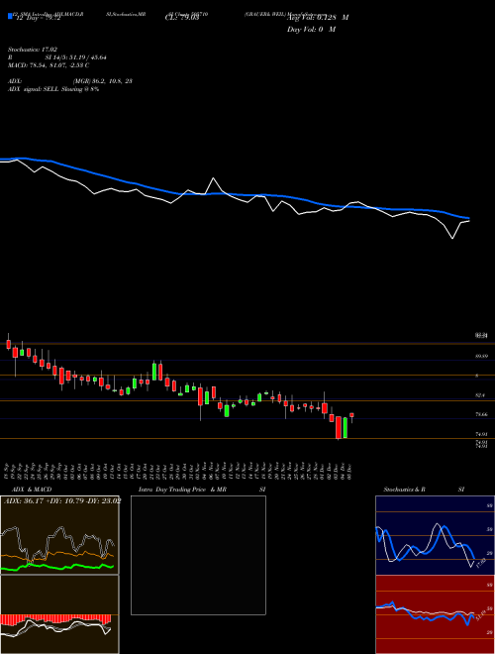Click the 'ADX signal: SELL' text line
The height and width of the screenshot is (654, 495).
pyautogui.click(x=53, y=89)
